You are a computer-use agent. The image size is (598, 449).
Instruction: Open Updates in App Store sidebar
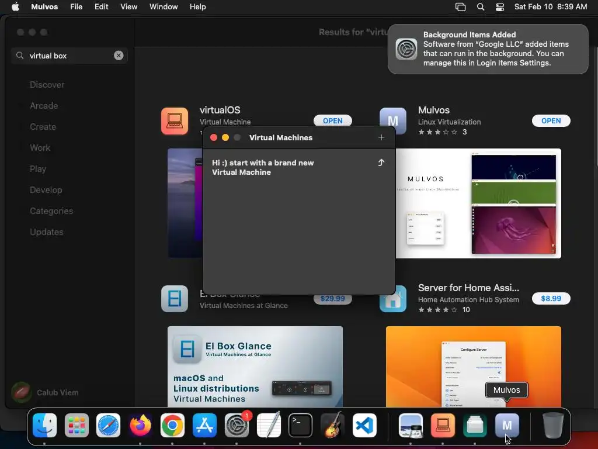point(47,232)
